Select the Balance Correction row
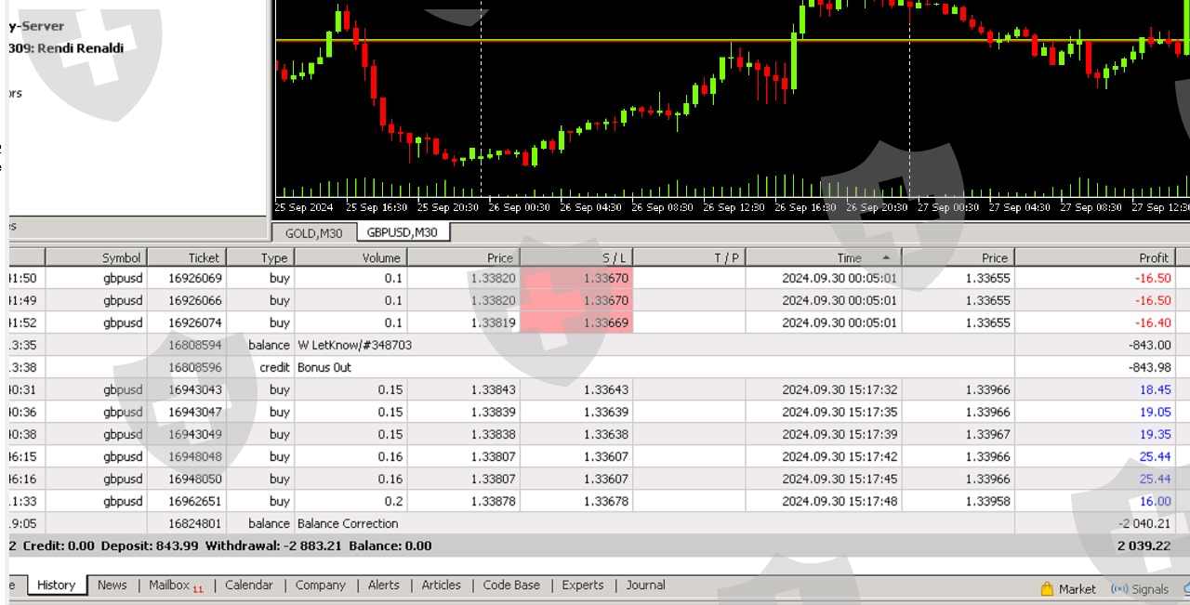 coord(347,523)
